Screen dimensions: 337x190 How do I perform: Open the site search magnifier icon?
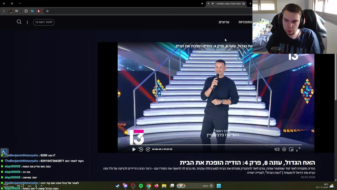click(19, 22)
